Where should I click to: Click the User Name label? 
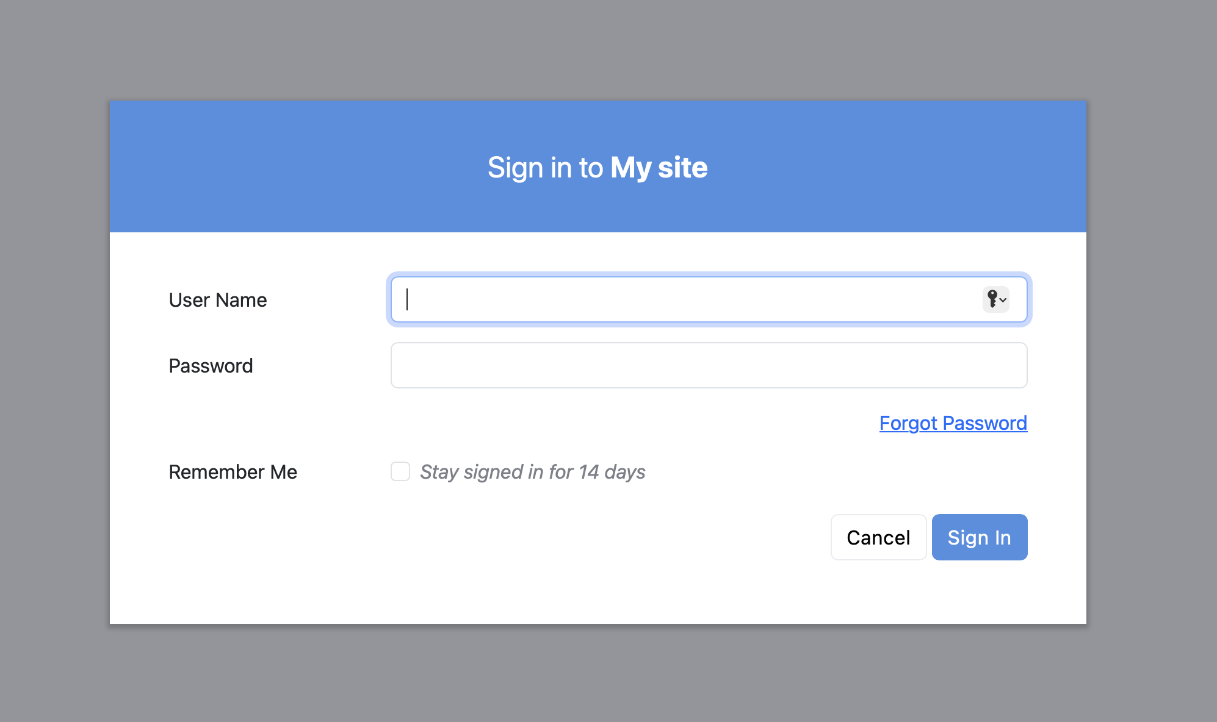pyautogui.click(x=218, y=300)
